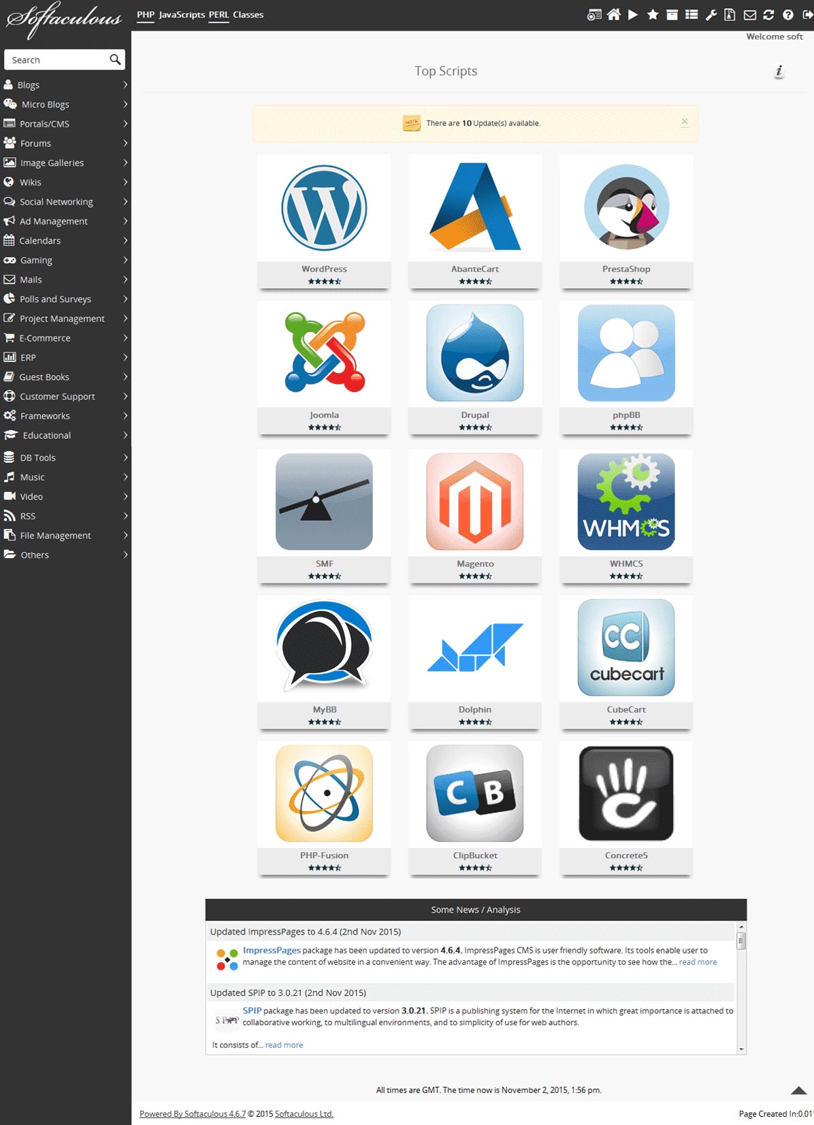Viewport: 814px width, 1125px height.
Task: Open the task list icon
Action: click(x=691, y=14)
